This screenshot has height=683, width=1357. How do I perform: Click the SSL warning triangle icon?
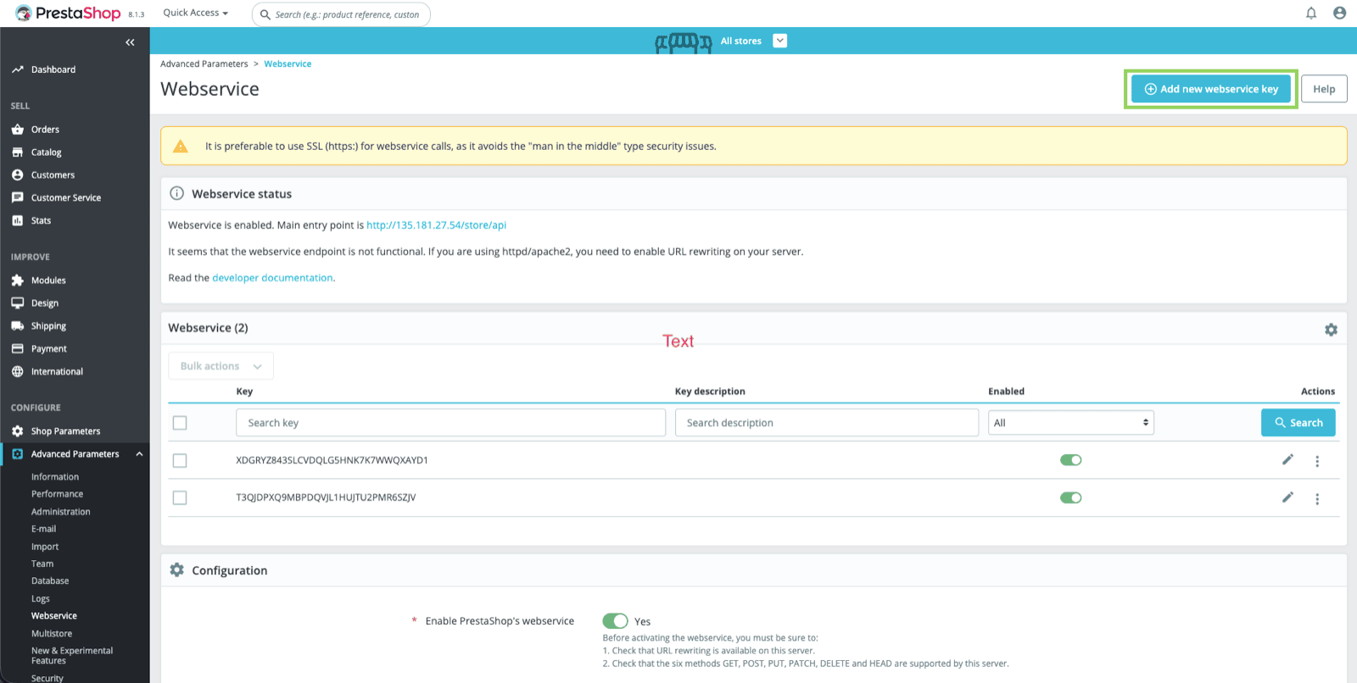click(181, 146)
